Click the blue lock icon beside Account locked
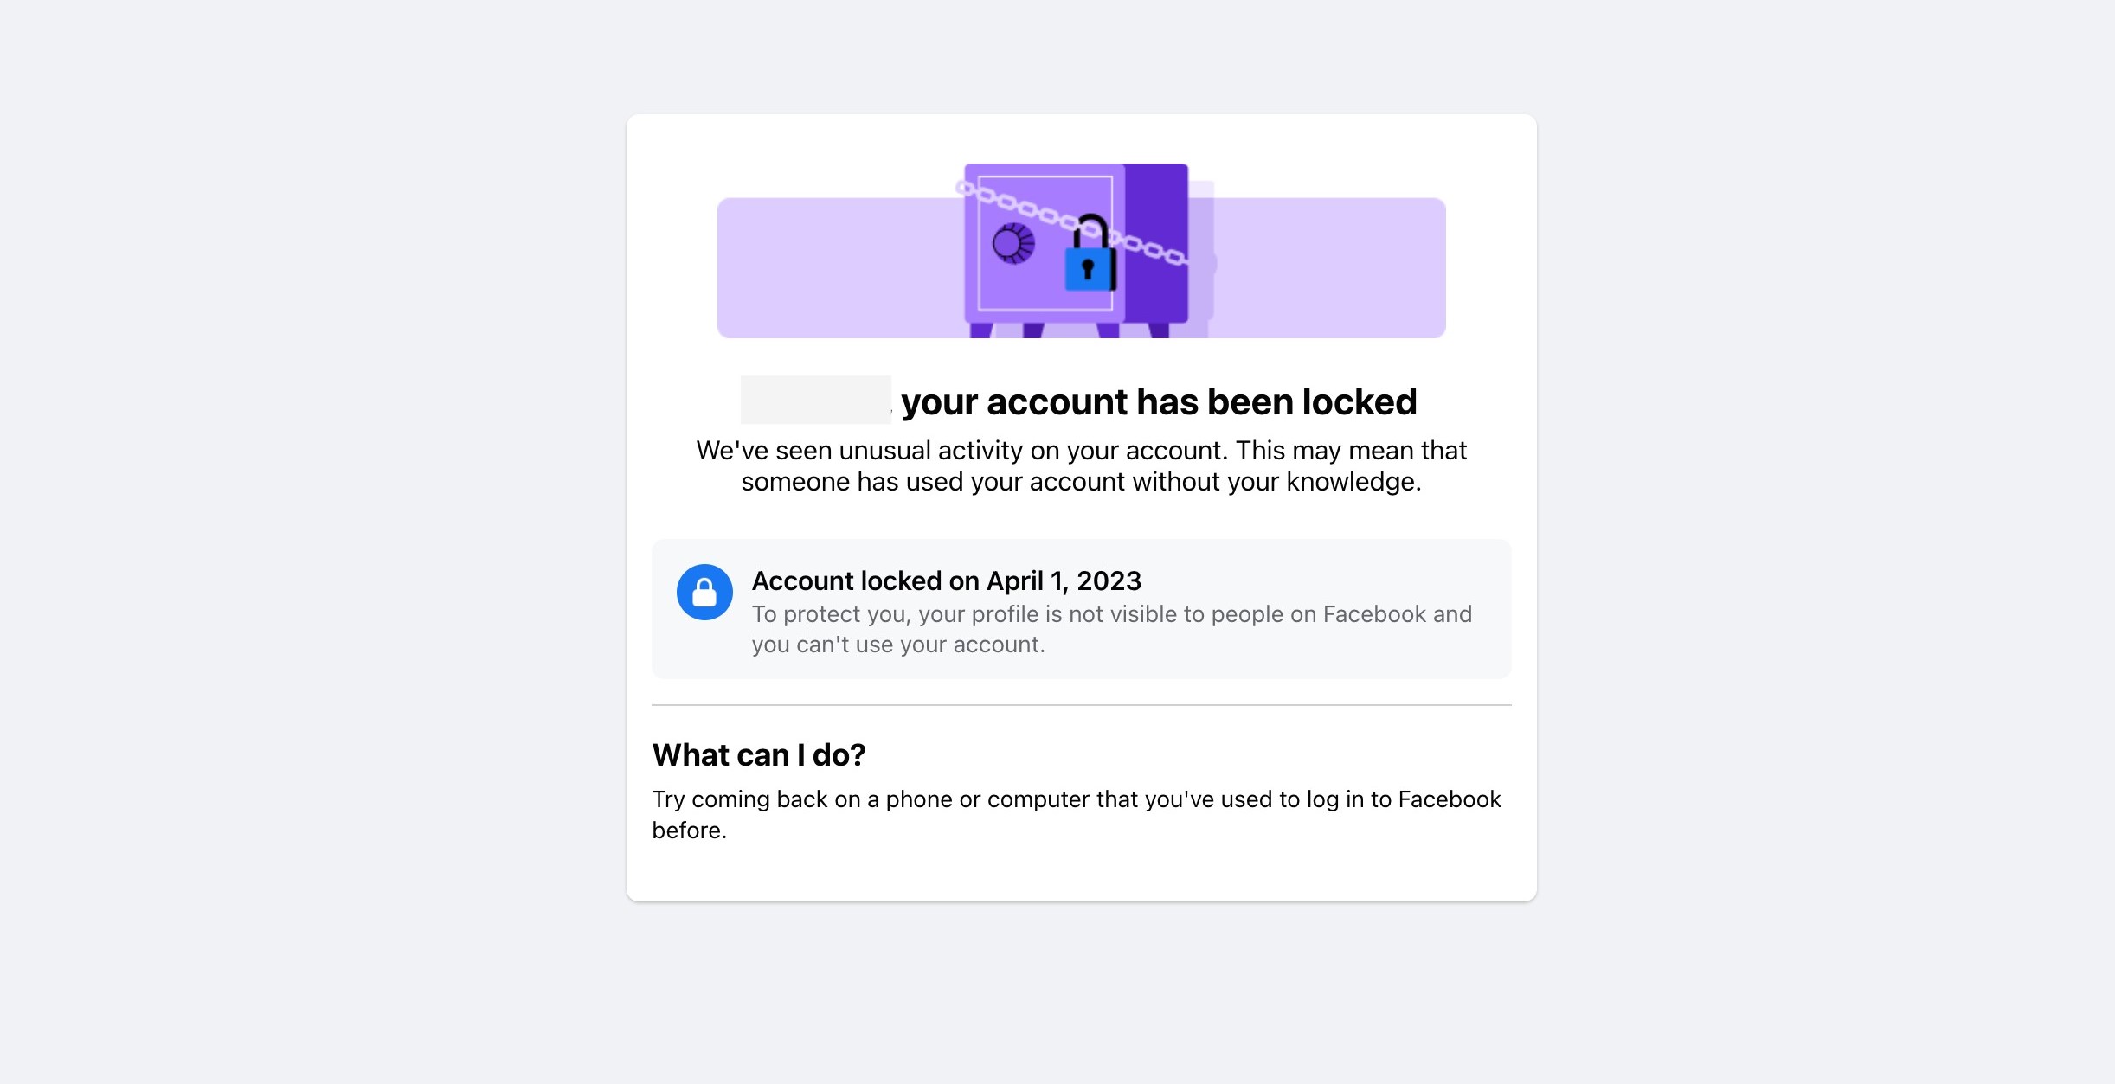 coord(704,593)
